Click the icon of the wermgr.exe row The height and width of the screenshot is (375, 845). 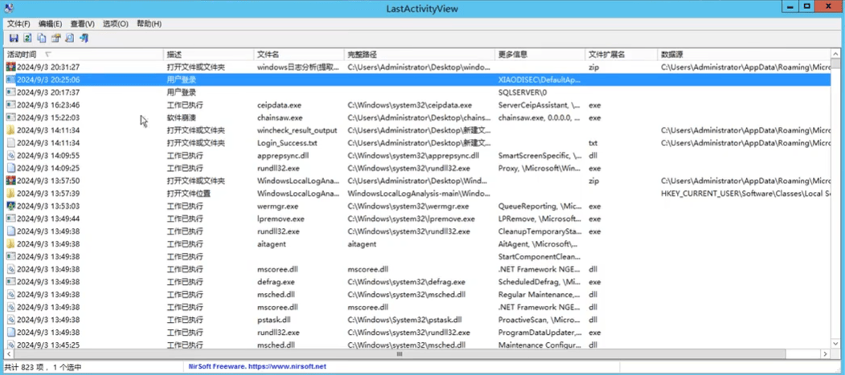[10, 206]
